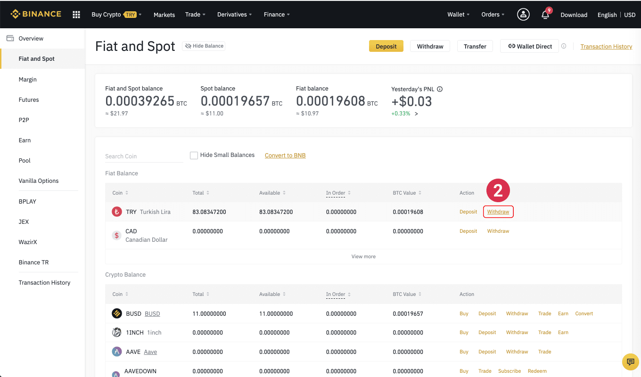Open the notifications bell icon
This screenshot has height=377, width=641.
(x=545, y=15)
